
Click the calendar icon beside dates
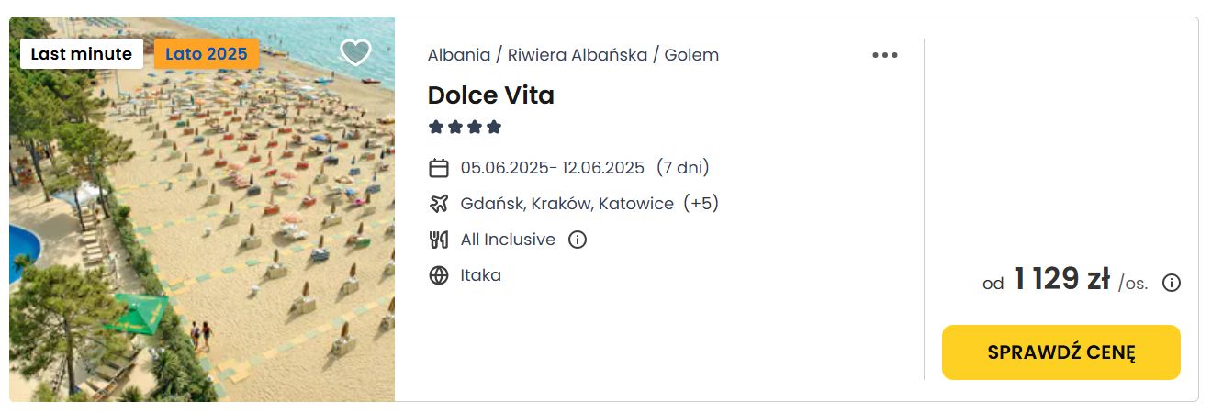click(439, 168)
